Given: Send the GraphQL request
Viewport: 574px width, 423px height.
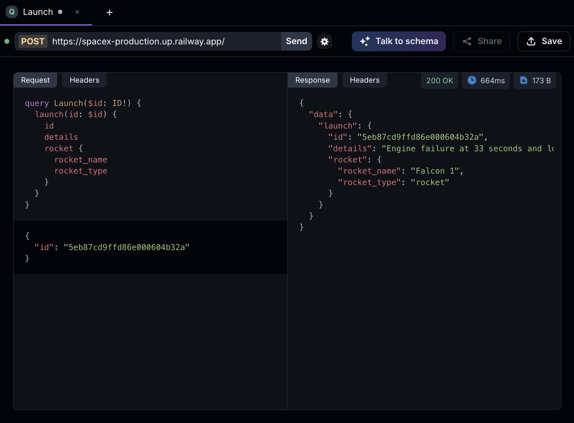Looking at the screenshot, I should click(x=296, y=41).
